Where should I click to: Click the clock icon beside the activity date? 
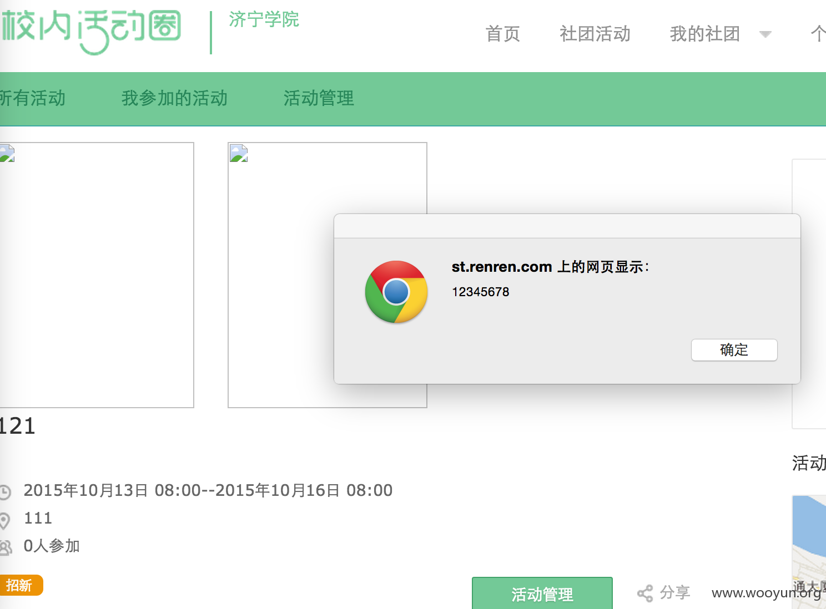(5, 491)
